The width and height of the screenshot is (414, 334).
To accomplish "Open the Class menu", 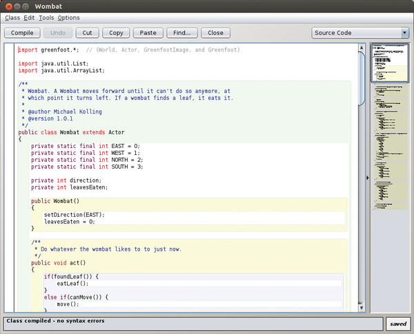I will click(x=12, y=18).
